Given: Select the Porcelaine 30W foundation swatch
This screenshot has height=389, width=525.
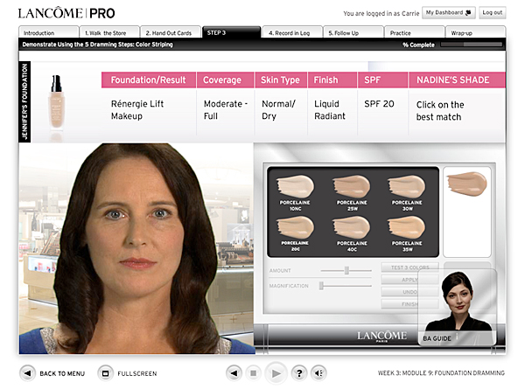Looking at the screenshot, I should point(407,187).
